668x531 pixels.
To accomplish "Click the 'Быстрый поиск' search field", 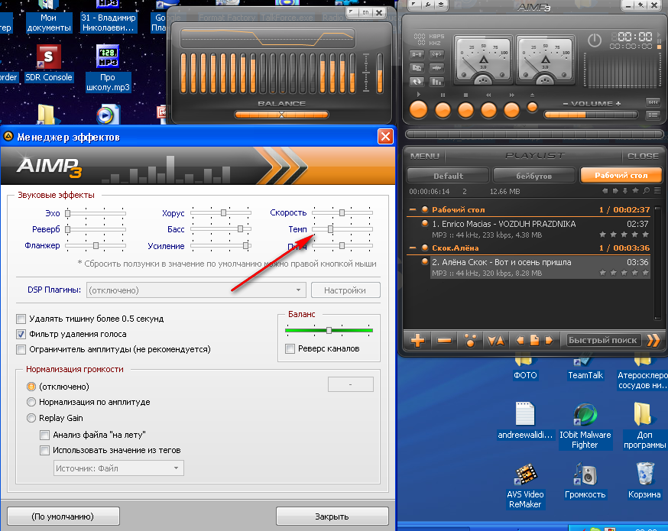I will [x=602, y=340].
